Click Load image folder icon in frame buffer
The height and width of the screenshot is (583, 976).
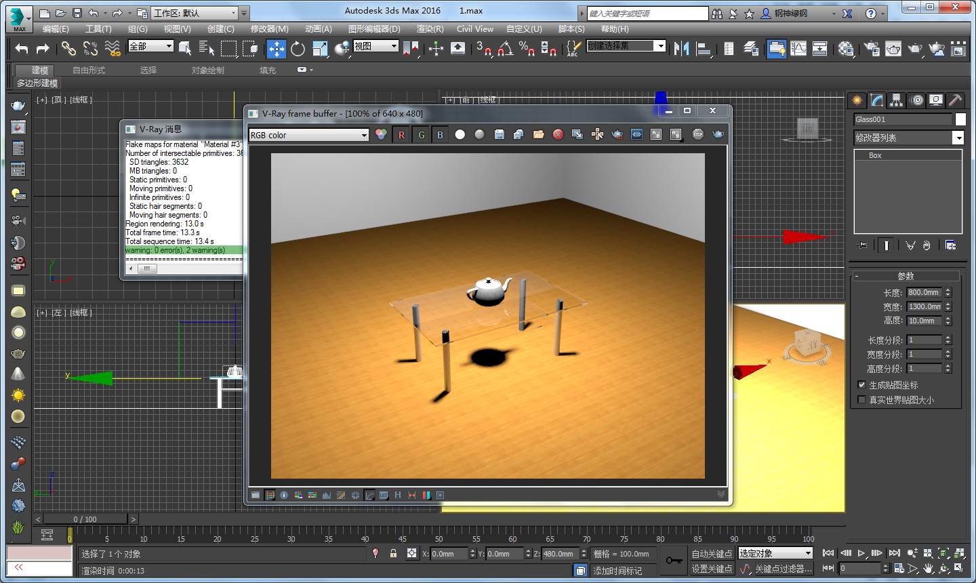pos(539,134)
